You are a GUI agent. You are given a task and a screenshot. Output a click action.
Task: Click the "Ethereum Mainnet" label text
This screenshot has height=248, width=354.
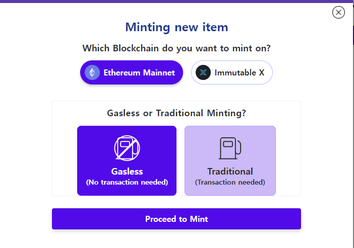click(139, 72)
